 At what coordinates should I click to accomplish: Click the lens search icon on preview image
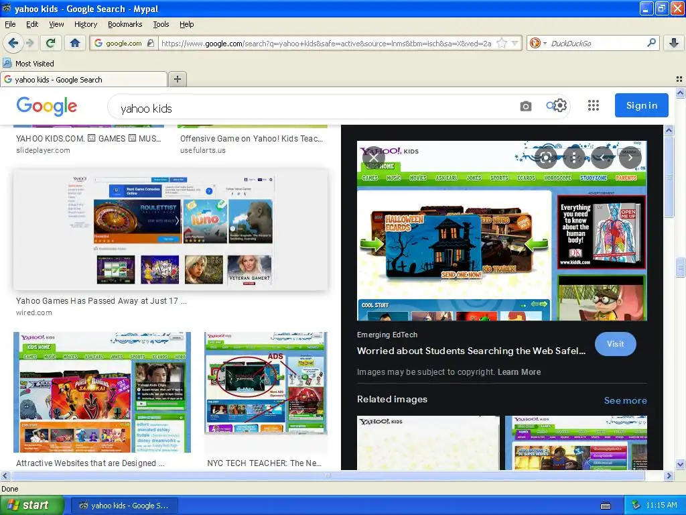click(545, 158)
